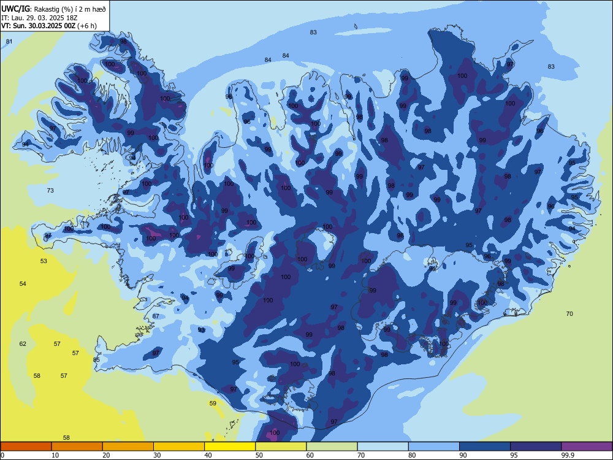Click the light blue 80–90 legend swatch
Viewport: 613px width, 460px height.
coord(434,447)
